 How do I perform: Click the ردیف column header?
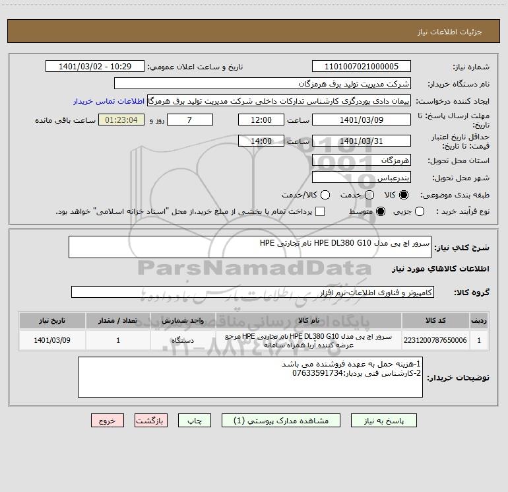(x=479, y=320)
